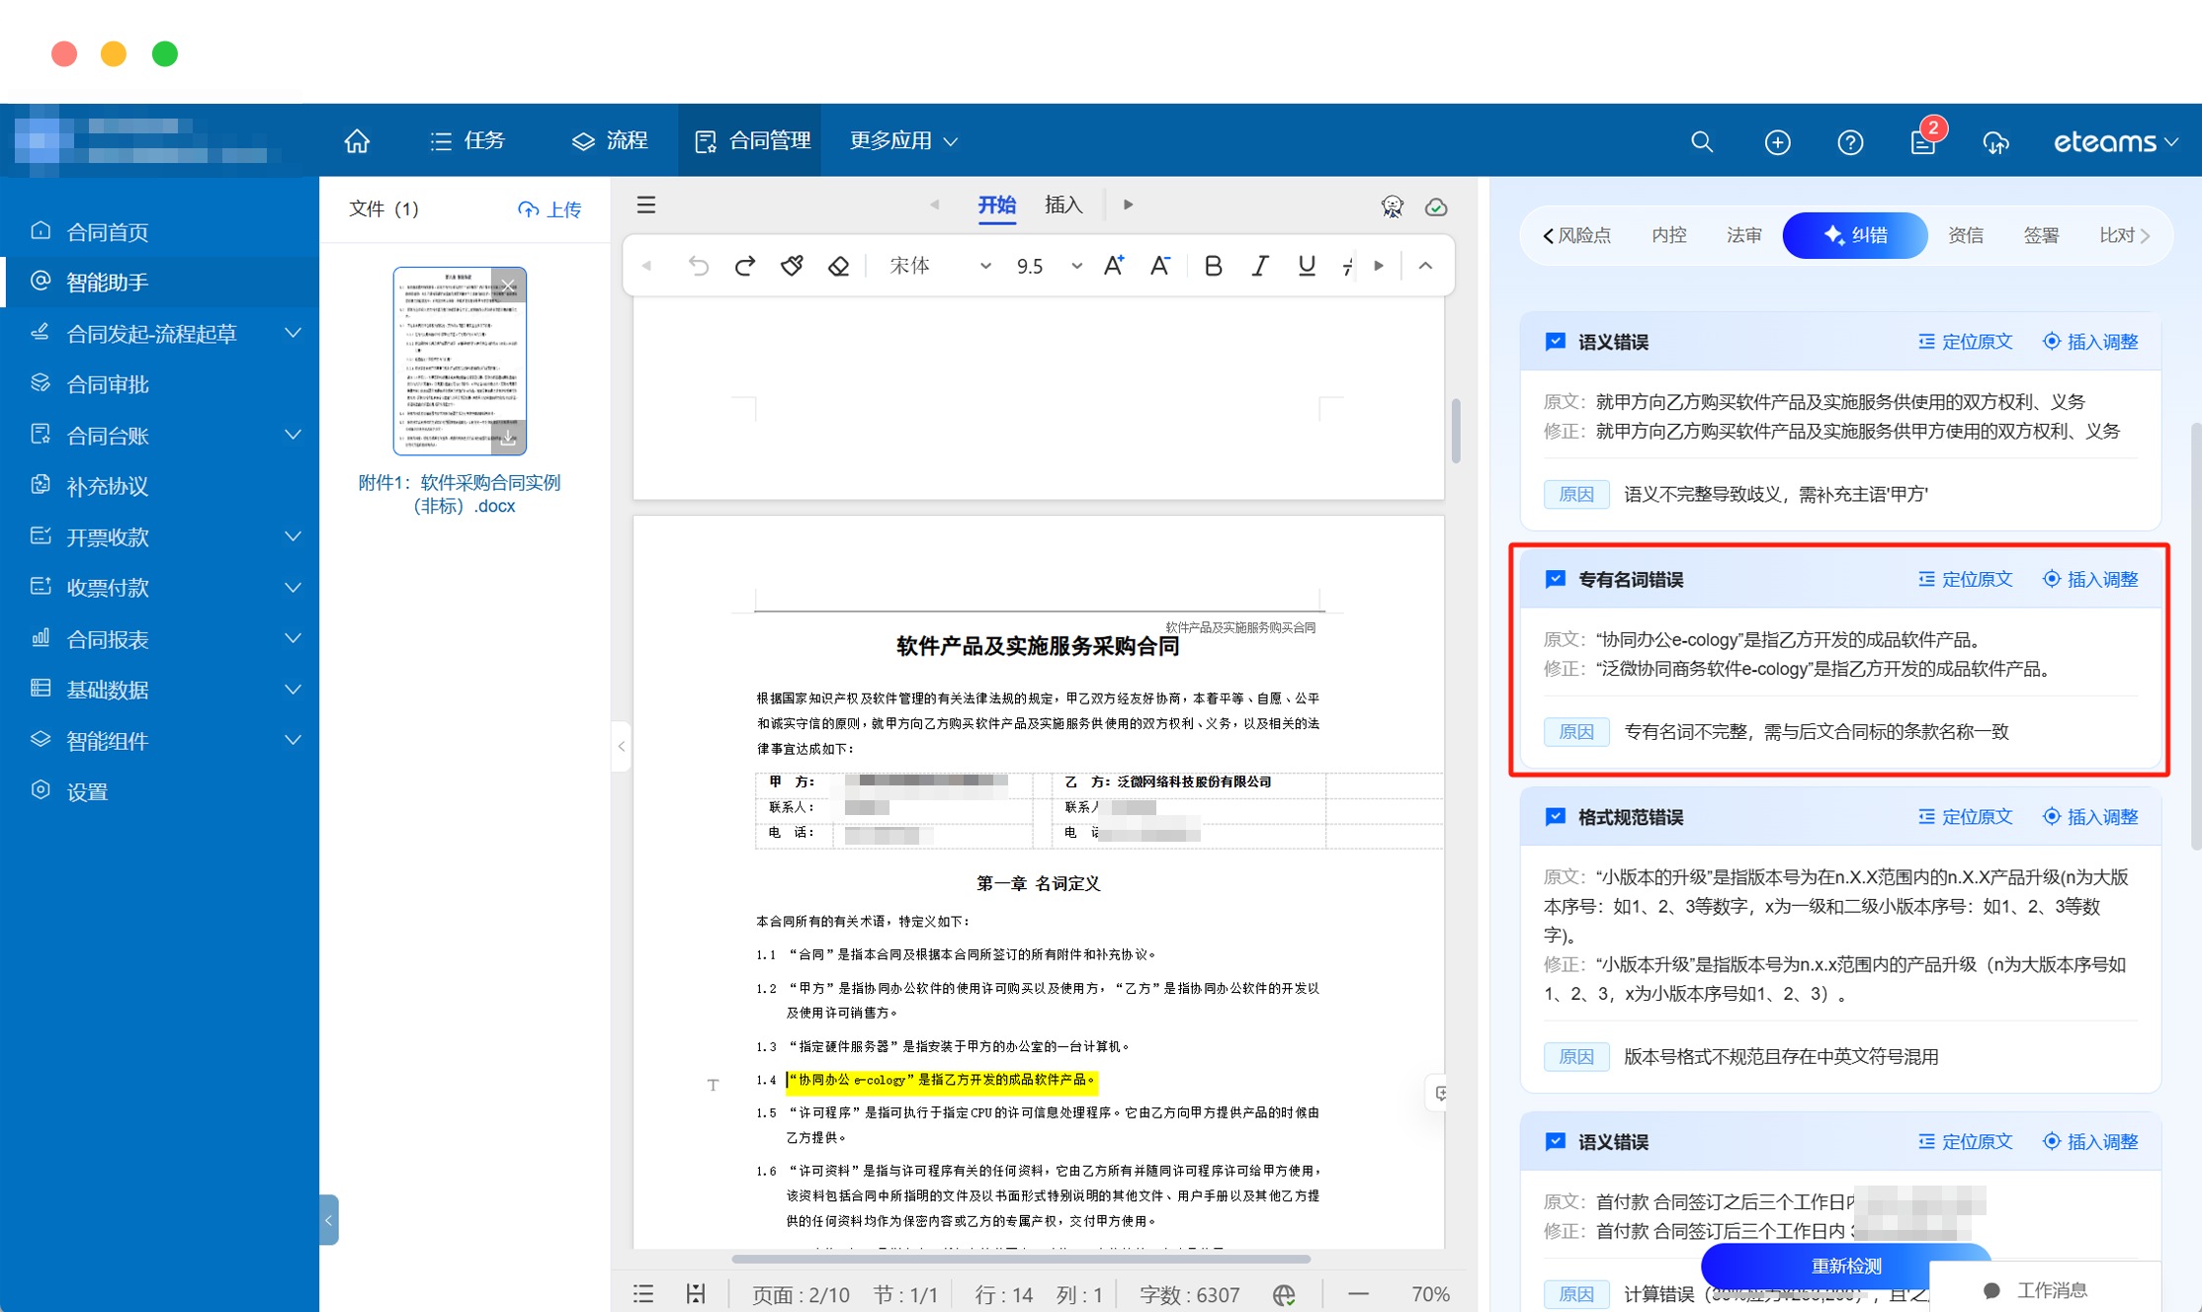This screenshot has width=2202, height=1312.
Task: Download file via thumbnail download icon
Action: point(508,438)
